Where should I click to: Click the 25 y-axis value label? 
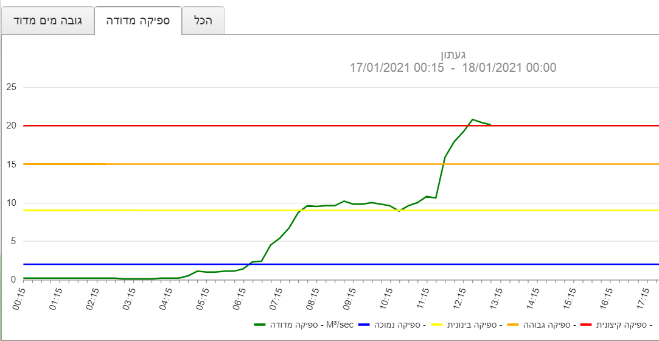coord(9,88)
